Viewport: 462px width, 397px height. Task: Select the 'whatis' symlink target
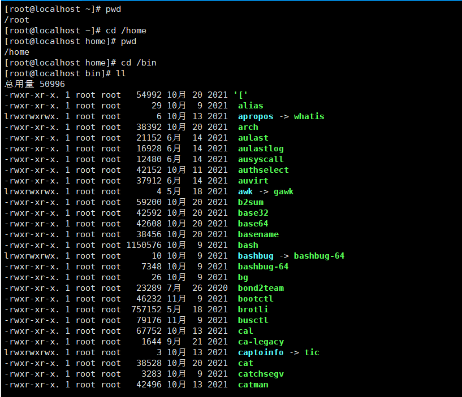pyautogui.click(x=309, y=116)
